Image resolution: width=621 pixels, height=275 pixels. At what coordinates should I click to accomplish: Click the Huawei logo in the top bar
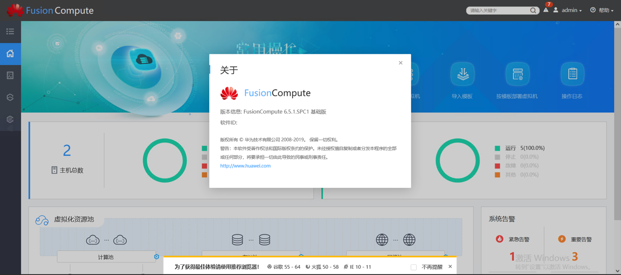[x=15, y=10]
